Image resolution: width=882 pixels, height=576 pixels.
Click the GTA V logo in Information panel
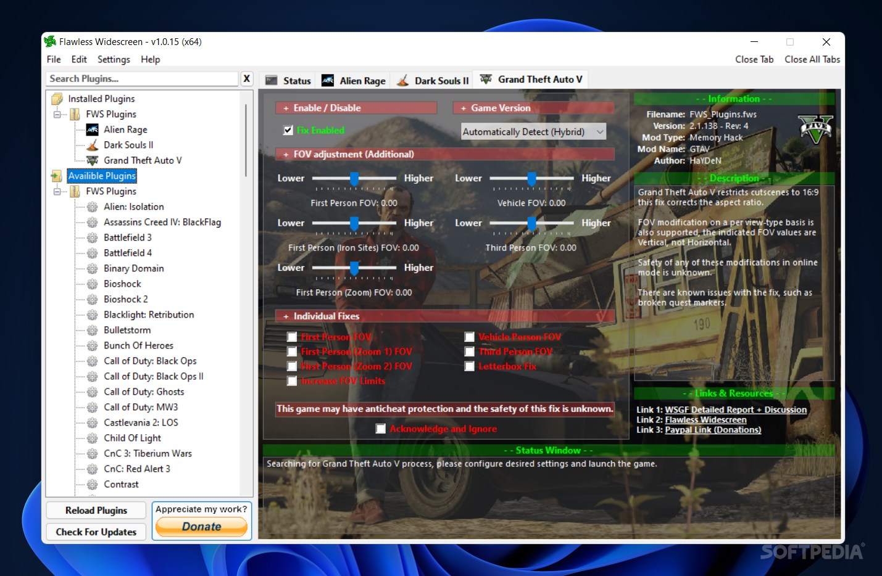tap(816, 129)
